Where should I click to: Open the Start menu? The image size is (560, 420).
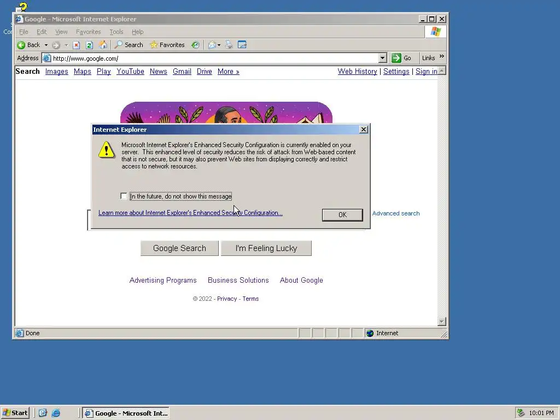tap(15, 413)
